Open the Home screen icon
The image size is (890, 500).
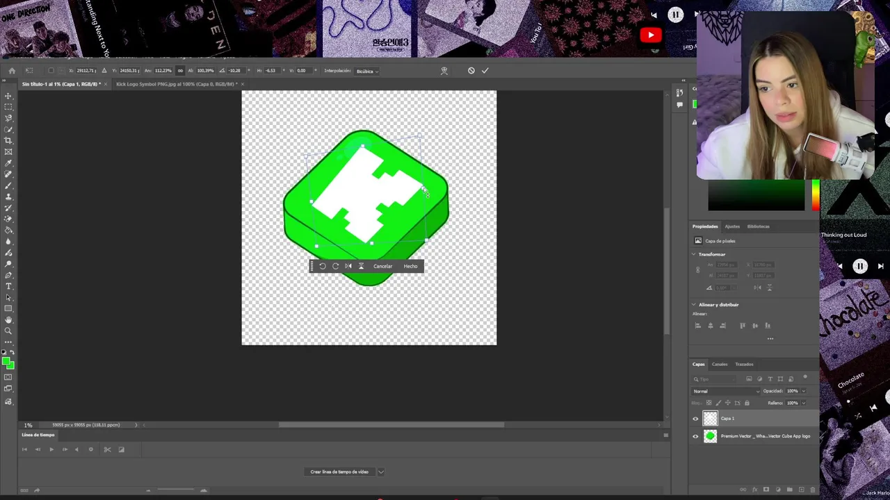(x=12, y=70)
